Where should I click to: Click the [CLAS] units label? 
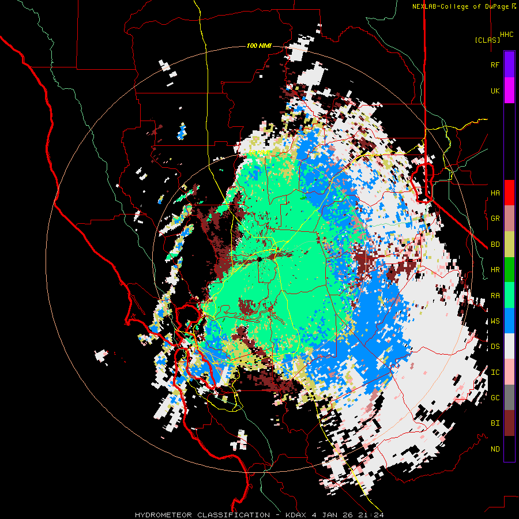pos(487,40)
